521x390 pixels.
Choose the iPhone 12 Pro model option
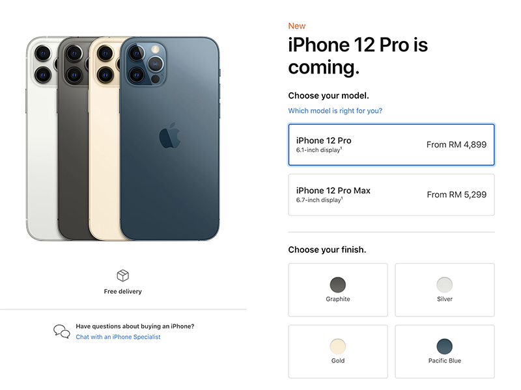click(391, 144)
